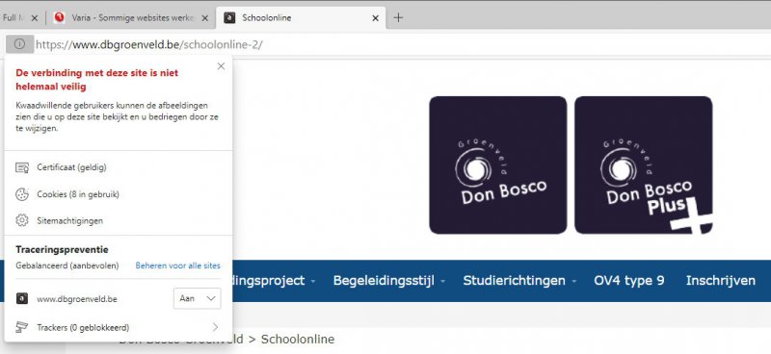Open a new tab with plus button
This screenshot has height=354, width=771.
[x=398, y=17]
